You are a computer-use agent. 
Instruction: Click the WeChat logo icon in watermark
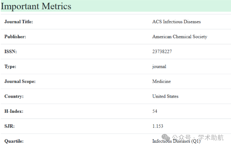pos(166,137)
